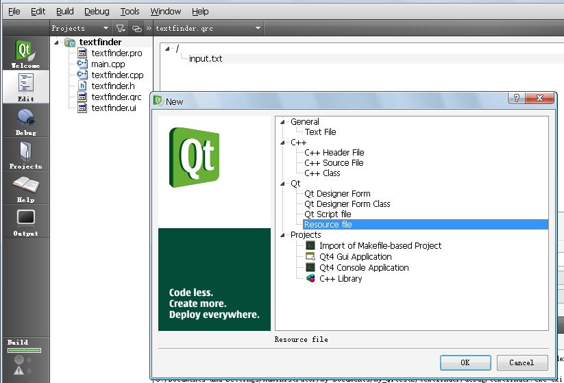This screenshot has height=383, width=564.
Task: Collapse the General category
Action: pyautogui.click(x=282, y=122)
